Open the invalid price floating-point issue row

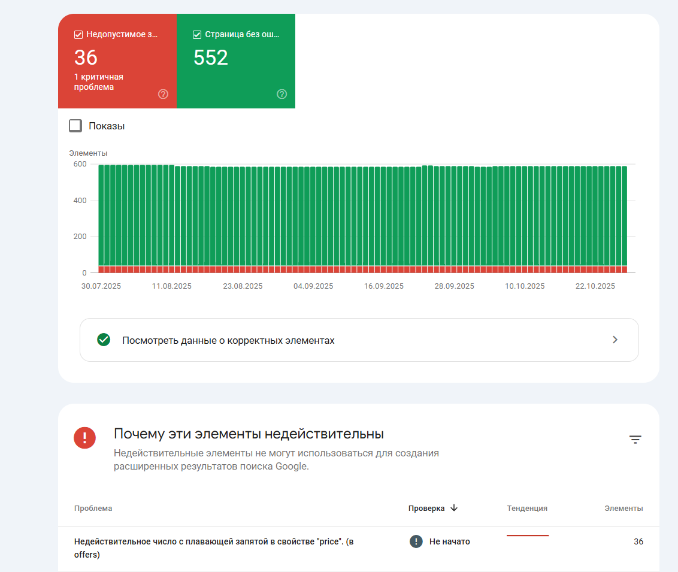tap(358, 548)
